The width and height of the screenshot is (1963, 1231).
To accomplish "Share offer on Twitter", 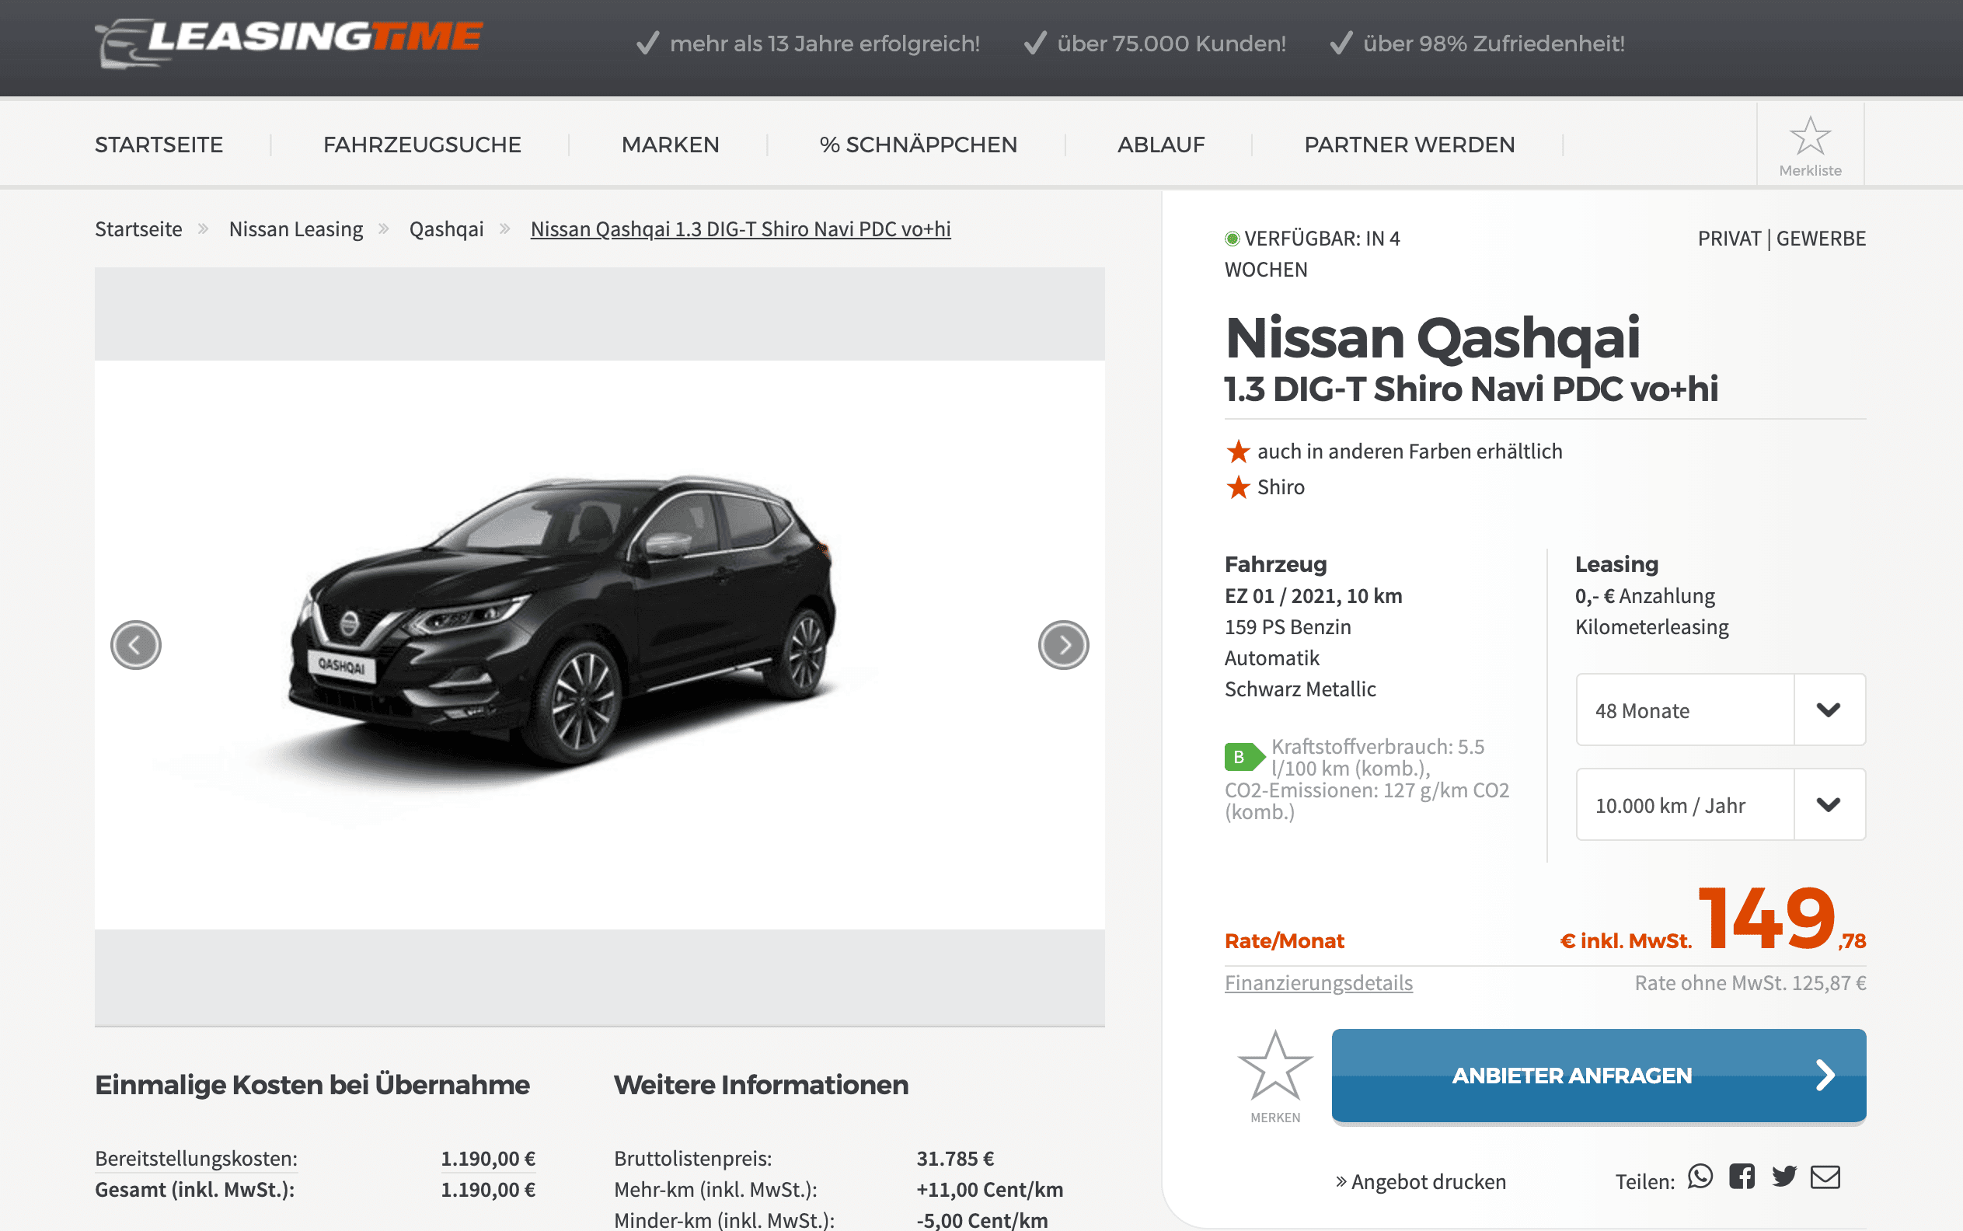I will [1784, 1177].
